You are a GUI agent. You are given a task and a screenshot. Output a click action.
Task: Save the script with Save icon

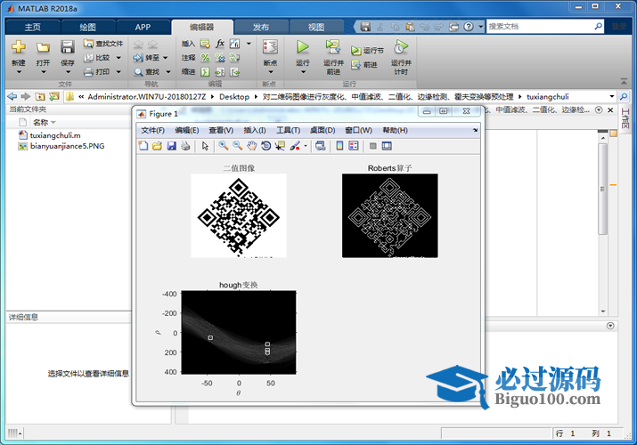(x=68, y=47)
